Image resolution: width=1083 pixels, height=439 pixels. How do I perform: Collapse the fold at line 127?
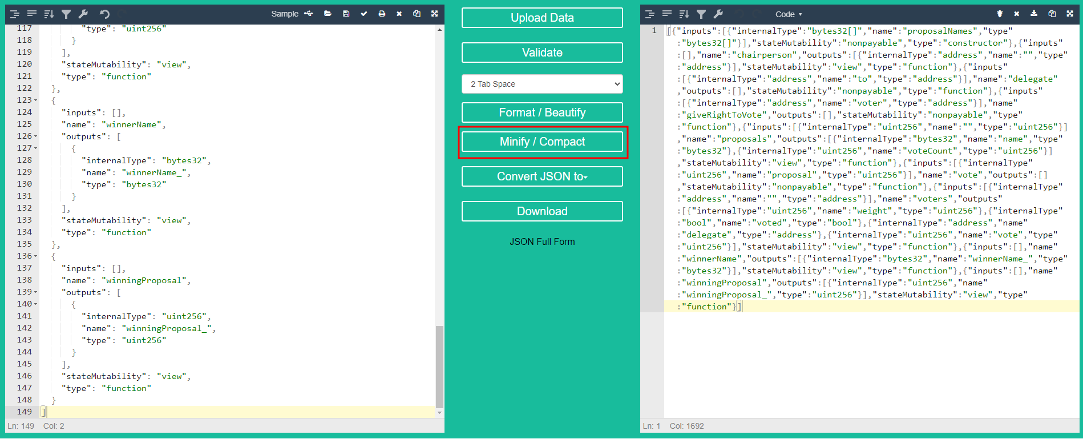[x=36, y=148]
